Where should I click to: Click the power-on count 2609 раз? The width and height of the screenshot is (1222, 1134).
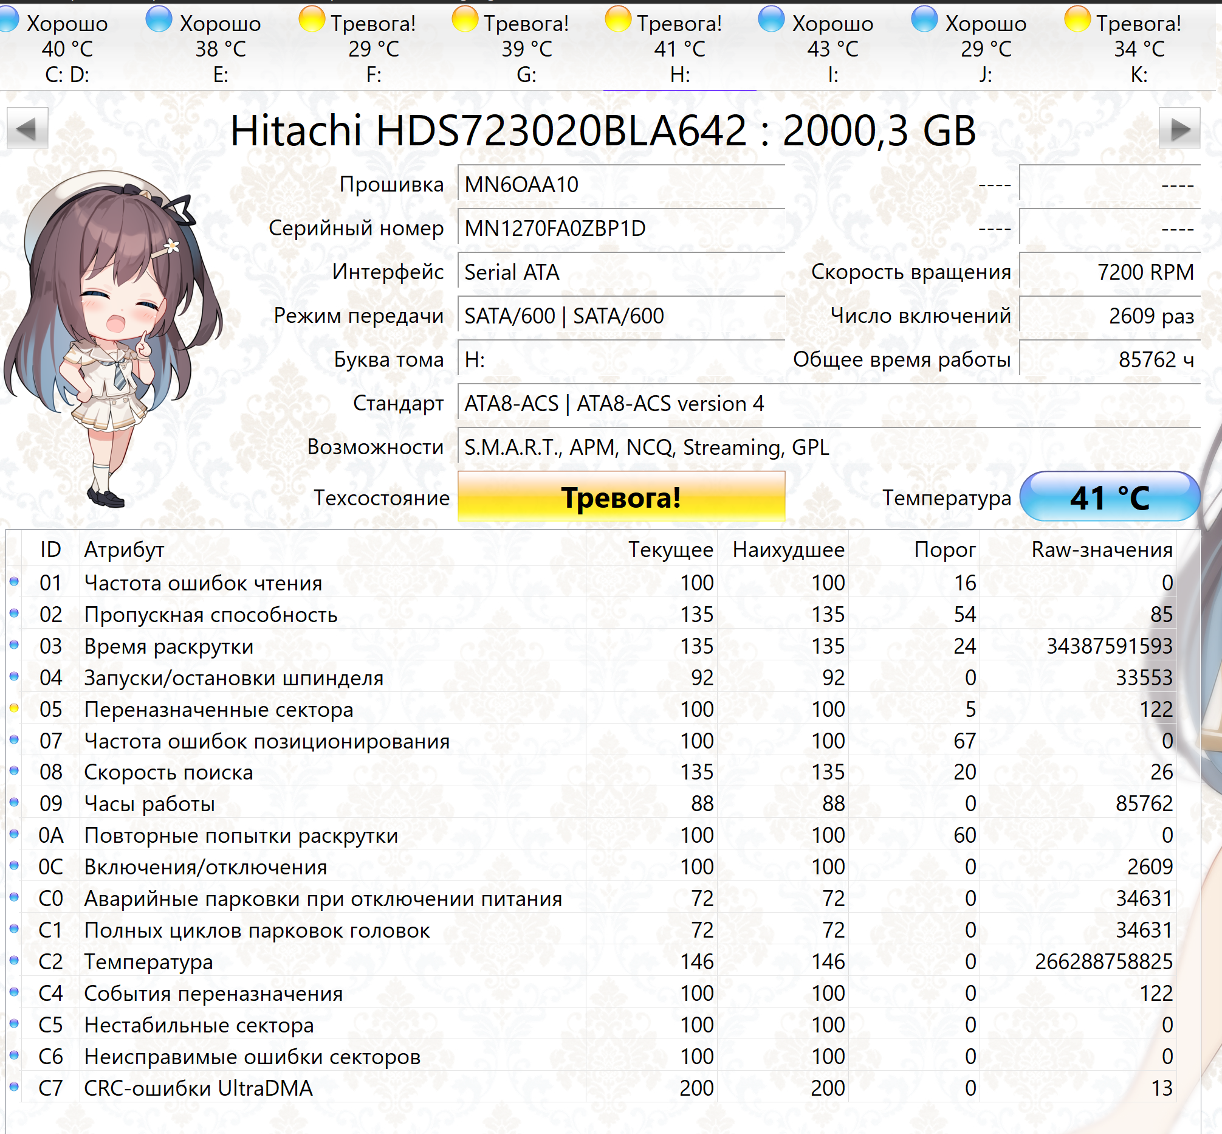[1110, 316]
